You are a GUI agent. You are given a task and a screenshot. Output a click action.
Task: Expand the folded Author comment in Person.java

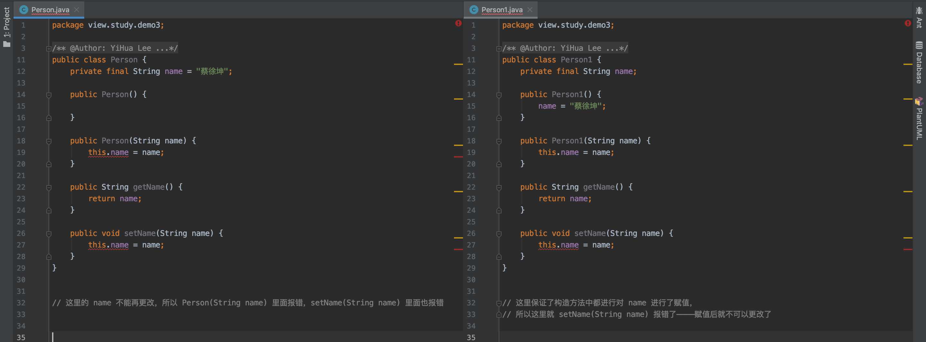[49, 49]
